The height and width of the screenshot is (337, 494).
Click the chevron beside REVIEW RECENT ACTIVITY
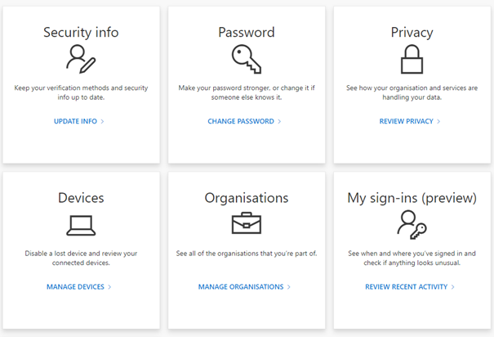(x=453, y=287)
